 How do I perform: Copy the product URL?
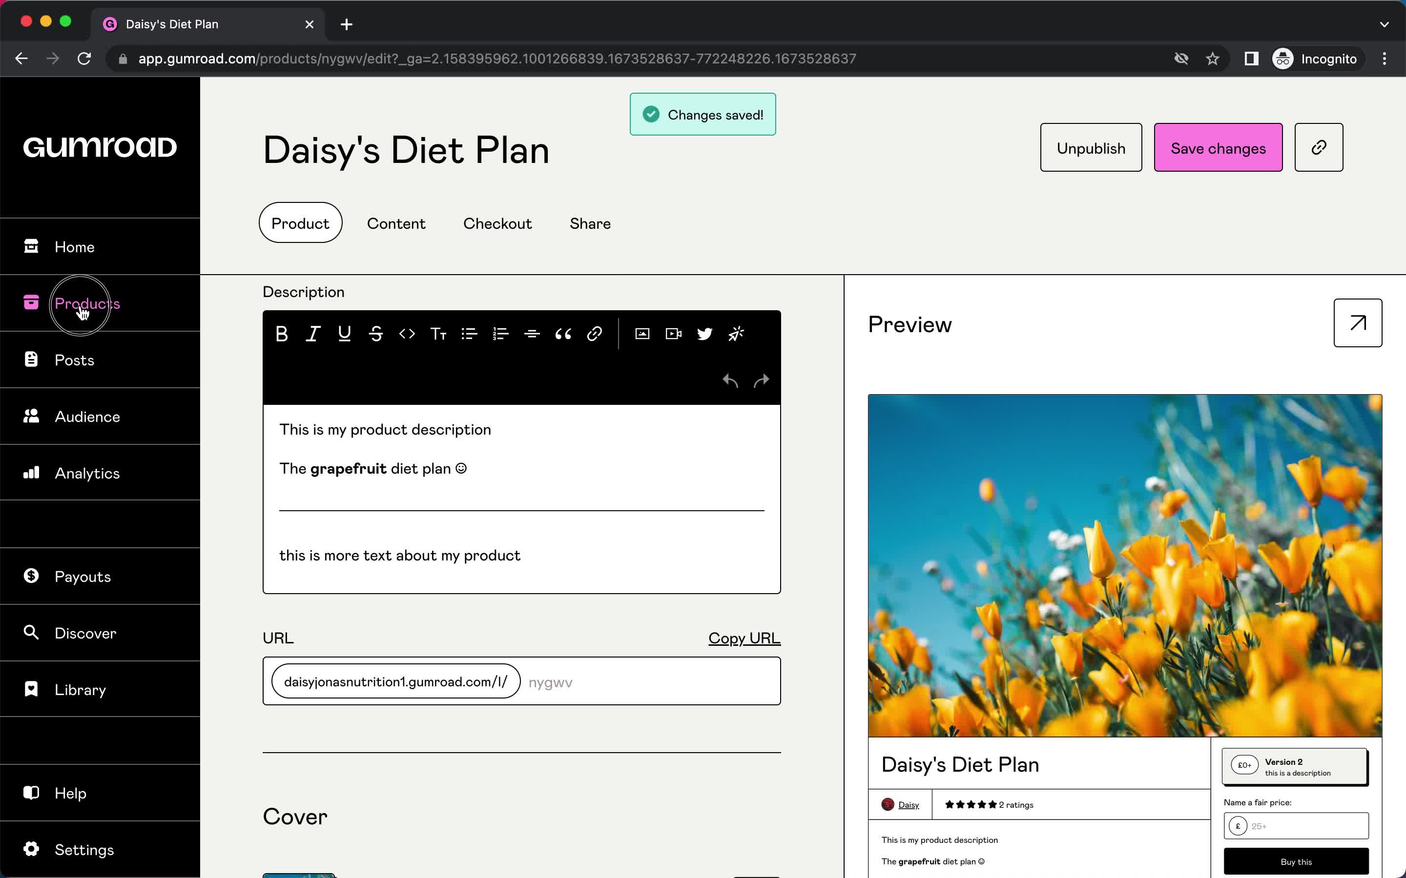(744, 637)
